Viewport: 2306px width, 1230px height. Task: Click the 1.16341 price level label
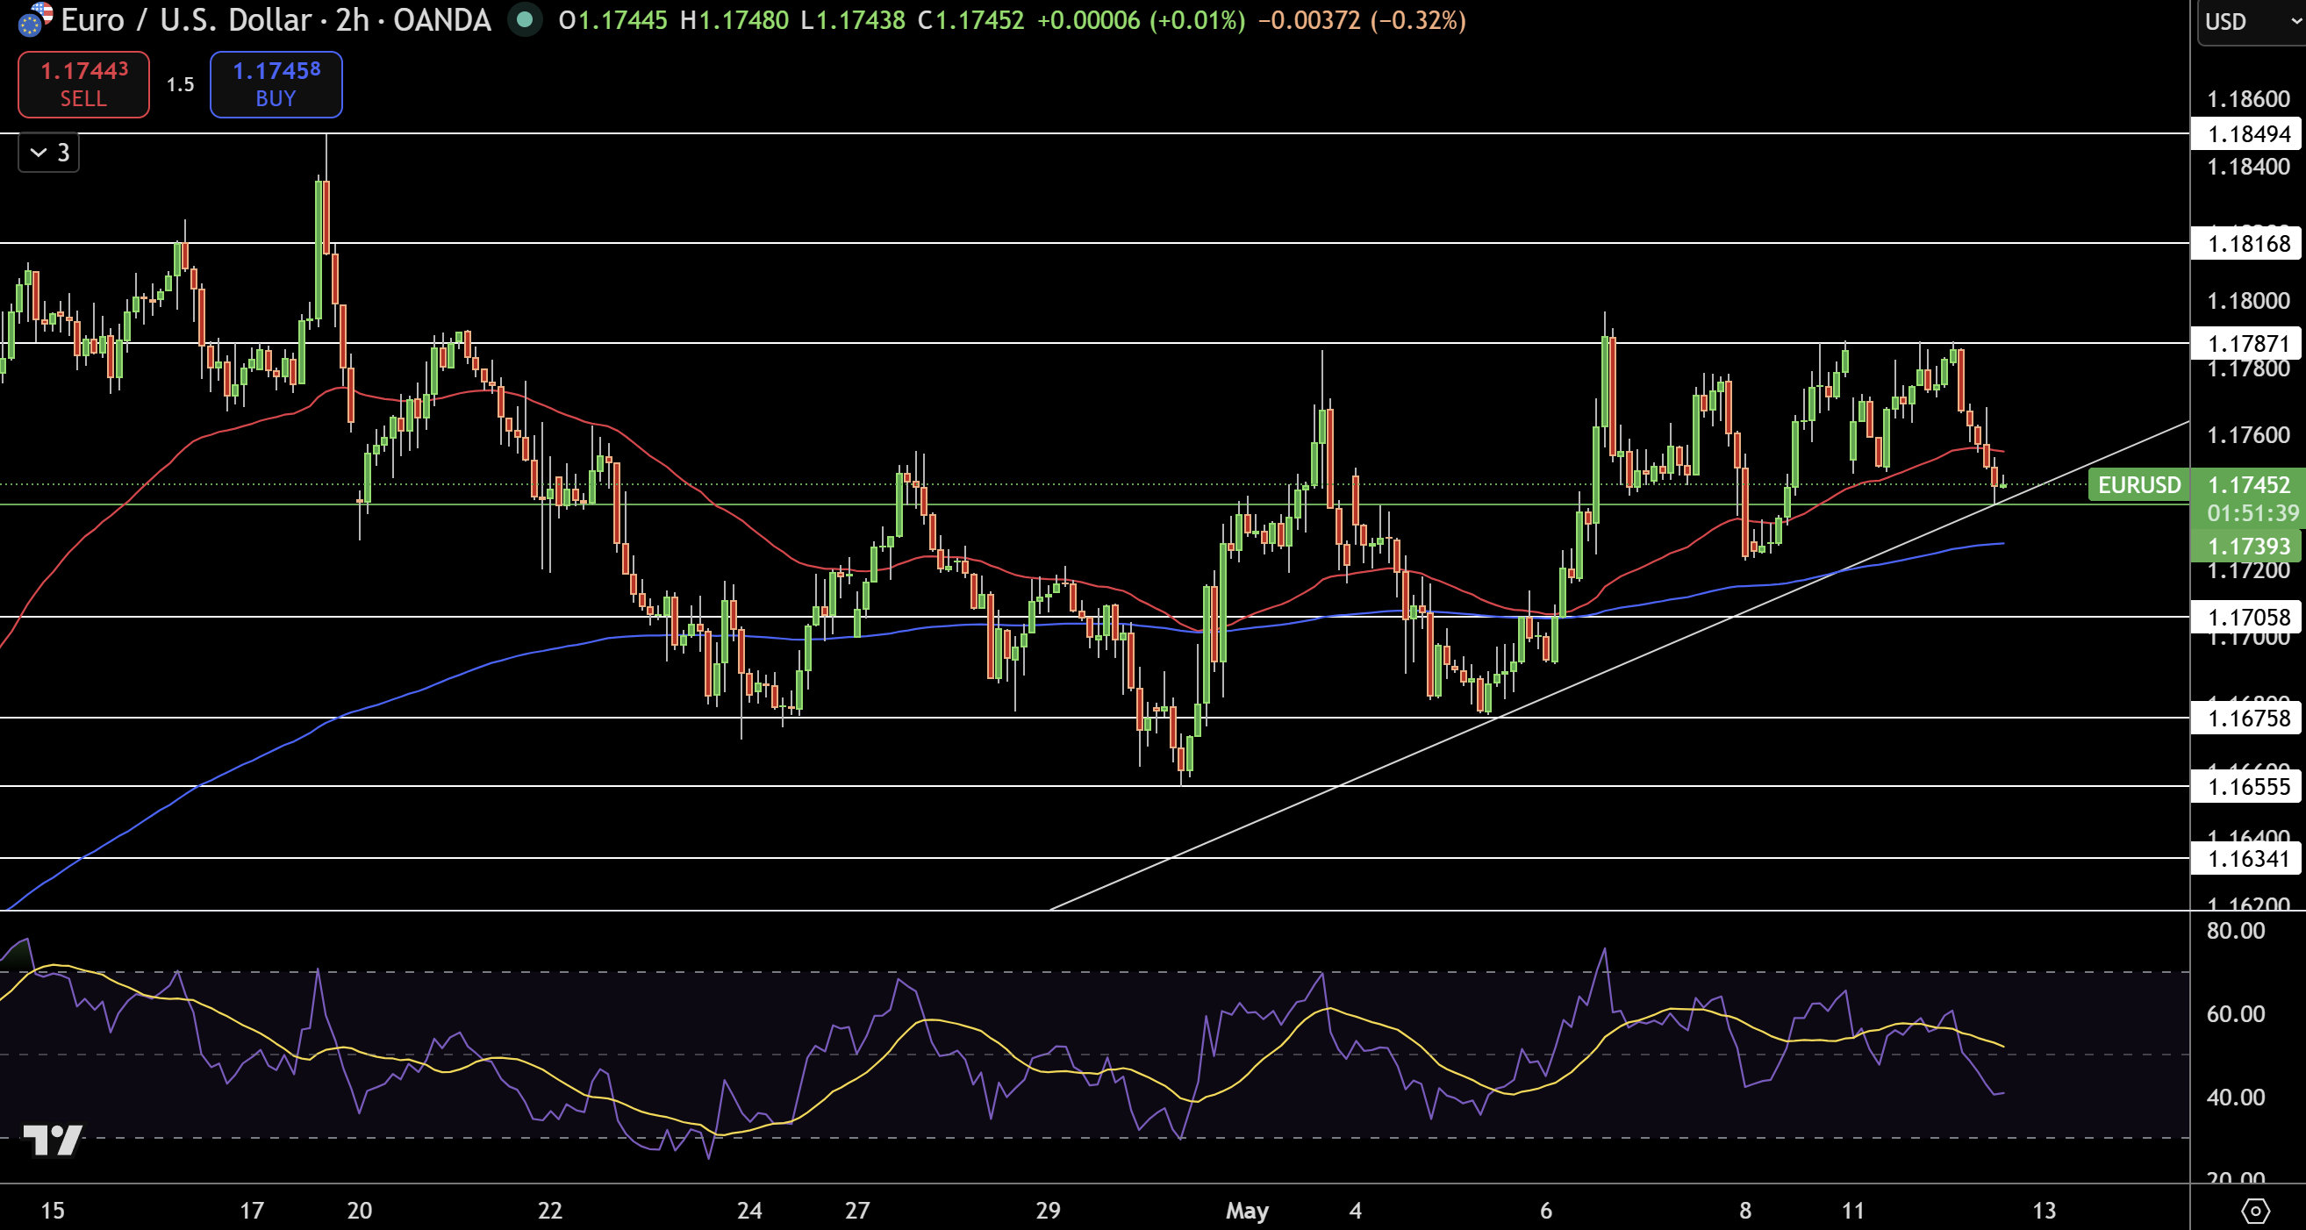[2245, 860]
